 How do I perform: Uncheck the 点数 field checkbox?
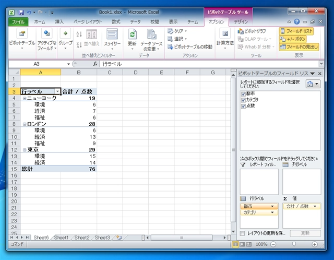point(243,106)
